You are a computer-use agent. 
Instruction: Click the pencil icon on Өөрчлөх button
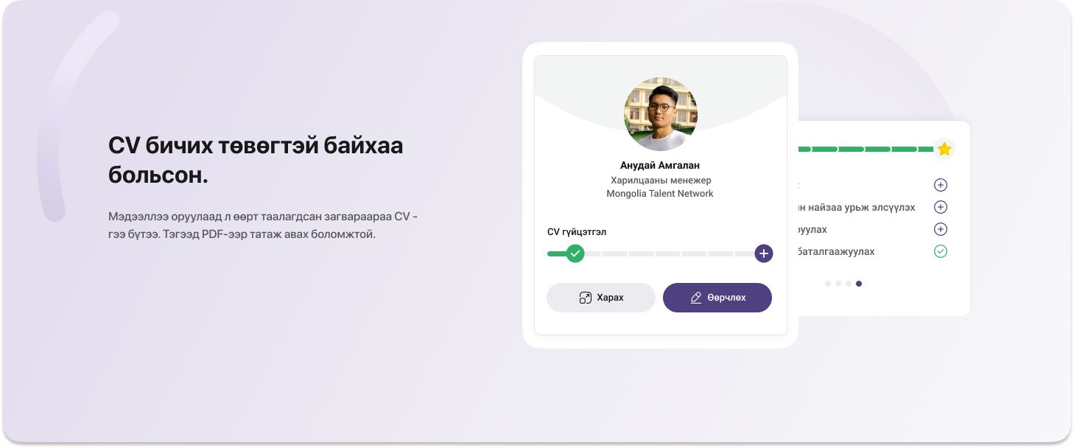pyautogui.click(x=695, y=298)
